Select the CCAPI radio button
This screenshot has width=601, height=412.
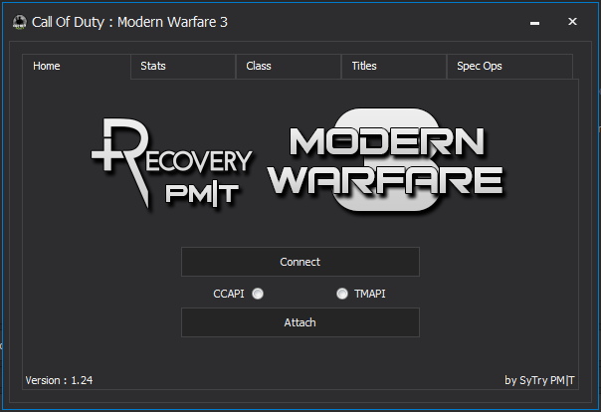pos(258,294)
